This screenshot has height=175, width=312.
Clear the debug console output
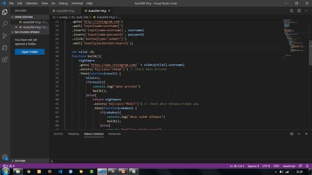(x=292, y=134)
